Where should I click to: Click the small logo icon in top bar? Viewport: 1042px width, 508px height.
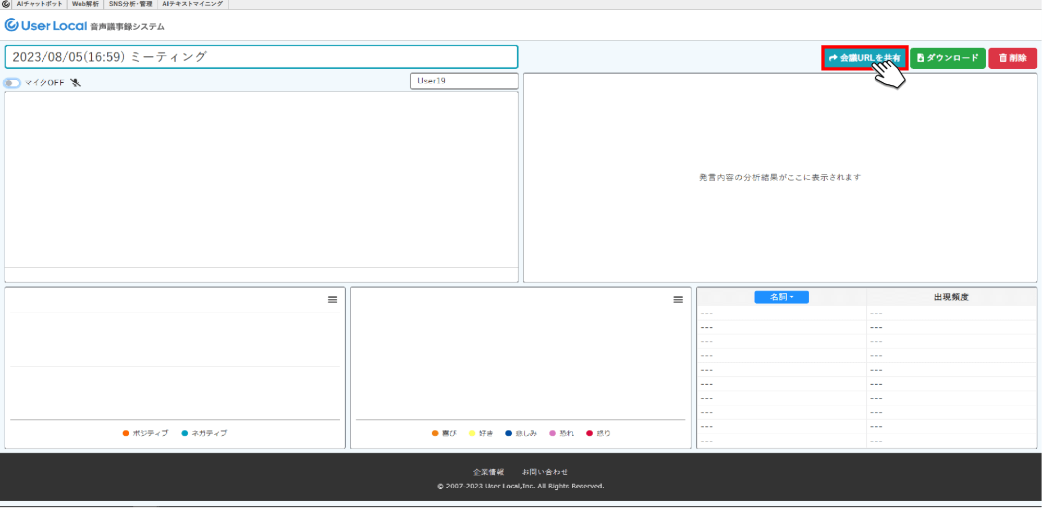[x=6, y=4]
